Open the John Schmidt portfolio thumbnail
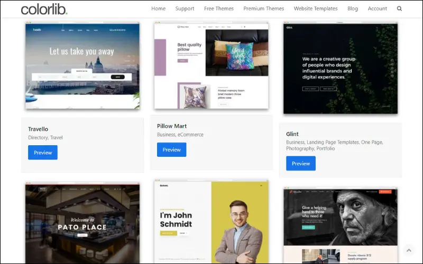Image resolution: width=423 pixels, height=264 pixels. [x=211, y=222]
